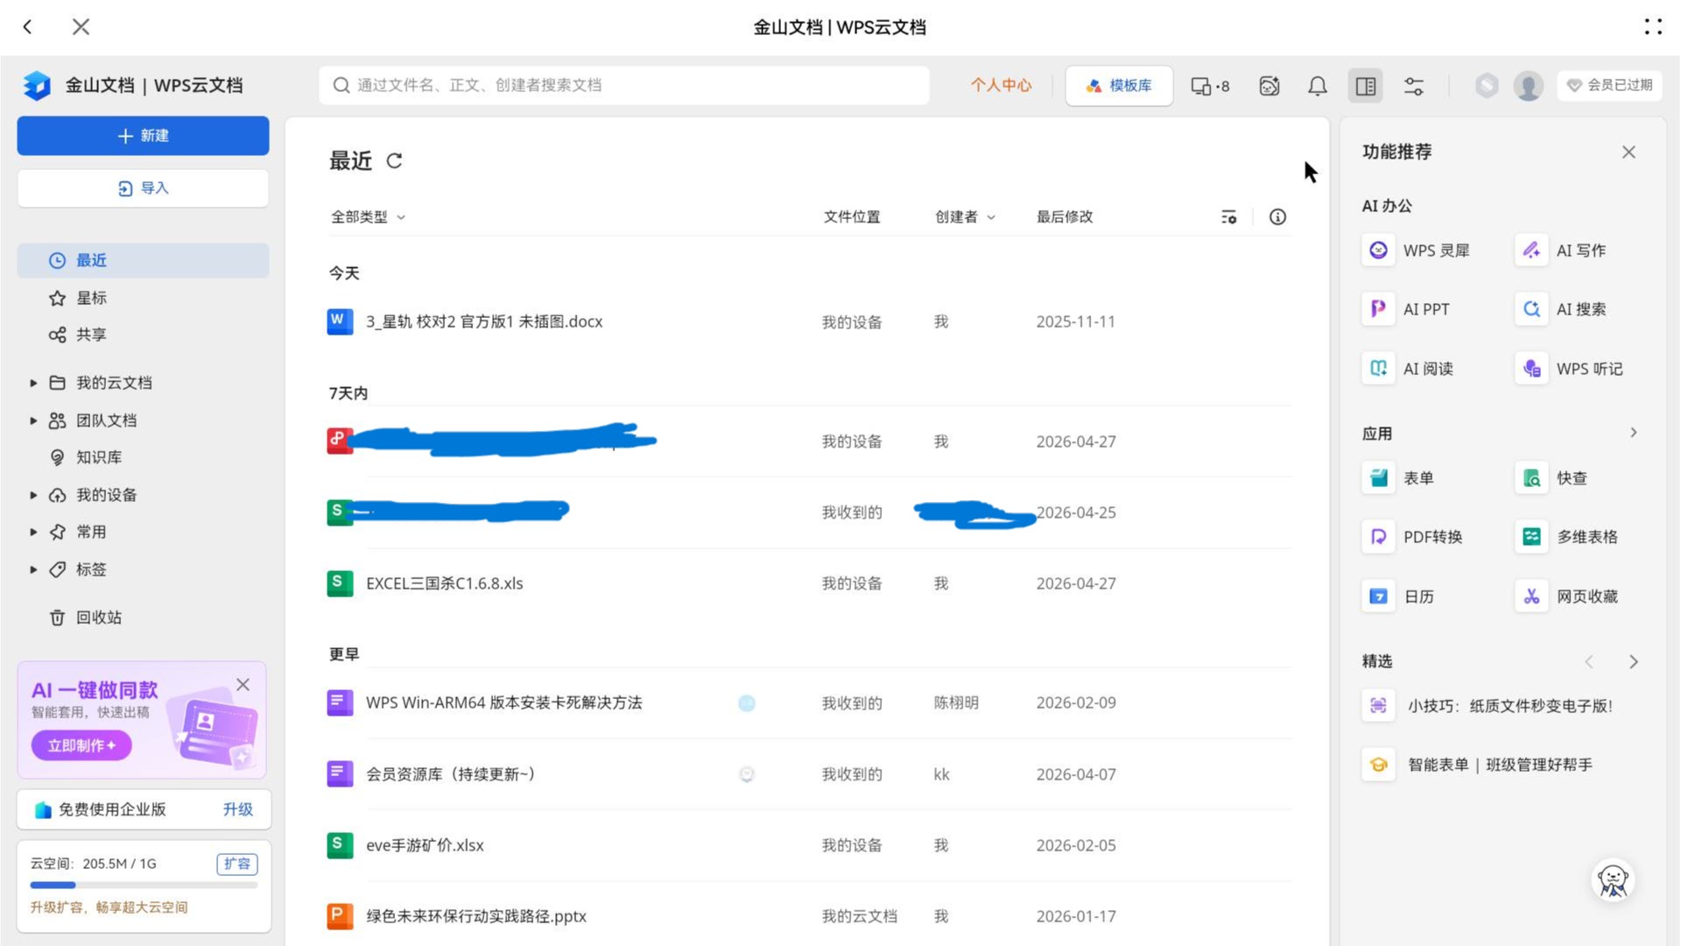Open the settings sliders icon

(x=1414, y=86)
